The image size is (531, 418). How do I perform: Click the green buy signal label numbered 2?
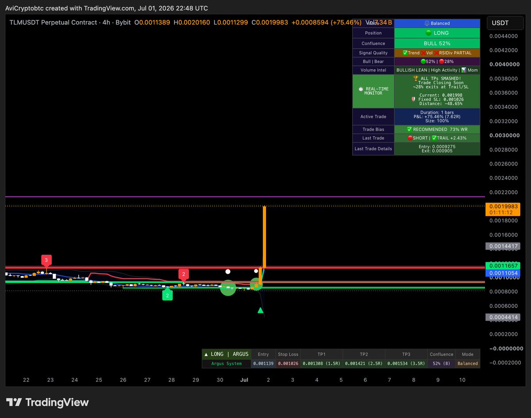pyautogui.click(x=167, y=295)
